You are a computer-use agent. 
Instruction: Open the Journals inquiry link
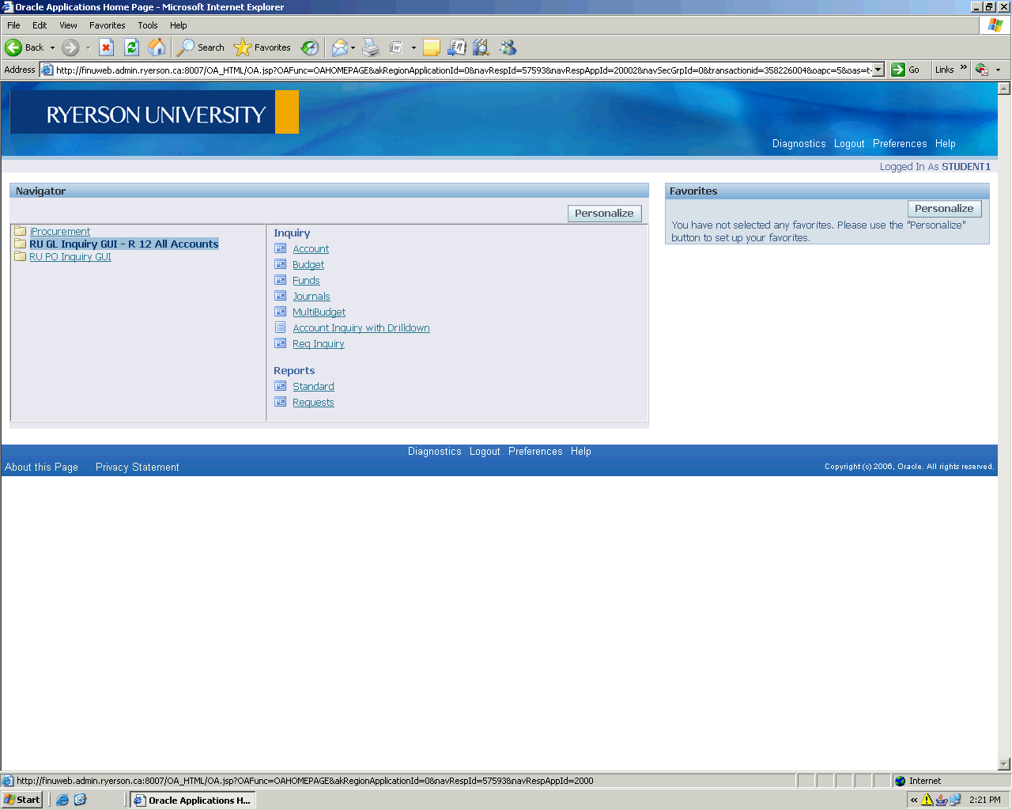tap(312, 297)
